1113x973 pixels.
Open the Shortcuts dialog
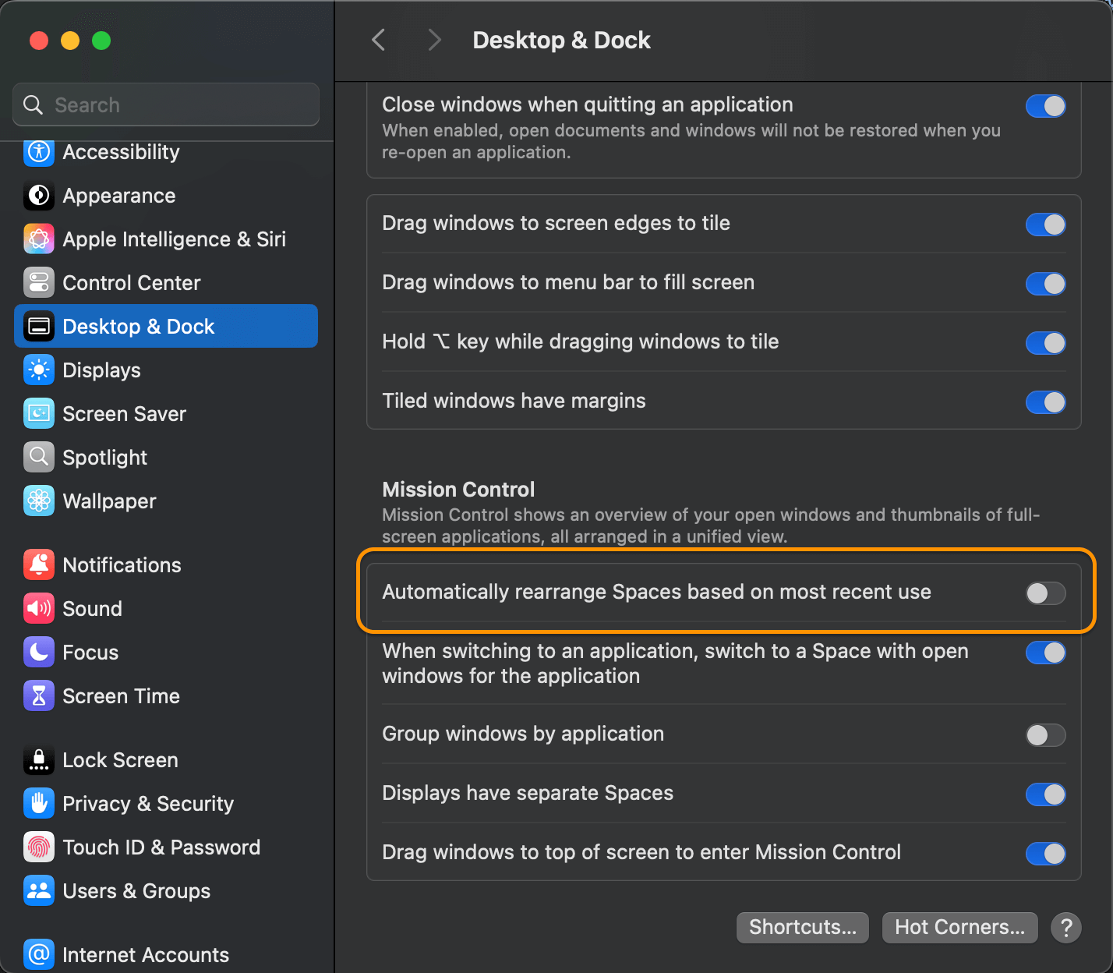coord(802,927)
